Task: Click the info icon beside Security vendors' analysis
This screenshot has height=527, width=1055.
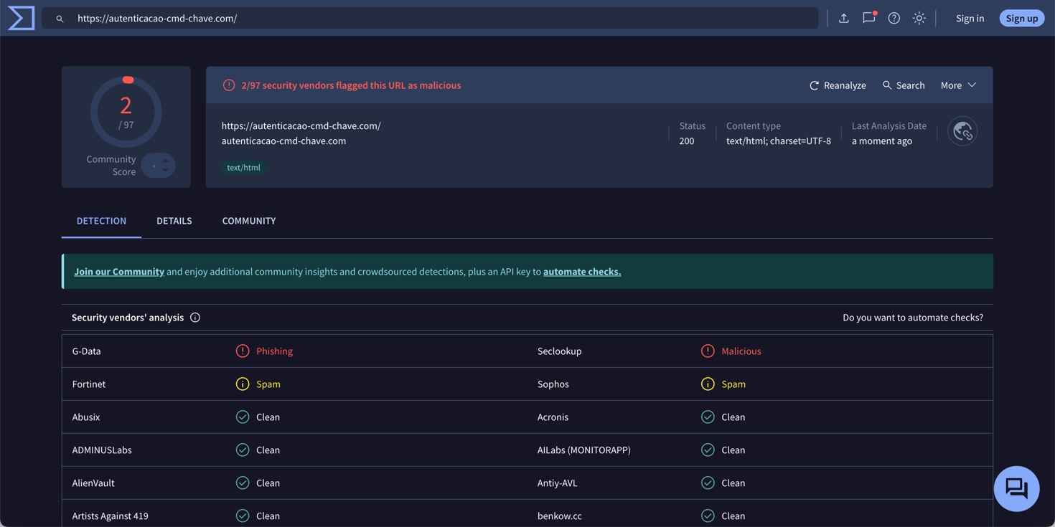Action: 195,318
